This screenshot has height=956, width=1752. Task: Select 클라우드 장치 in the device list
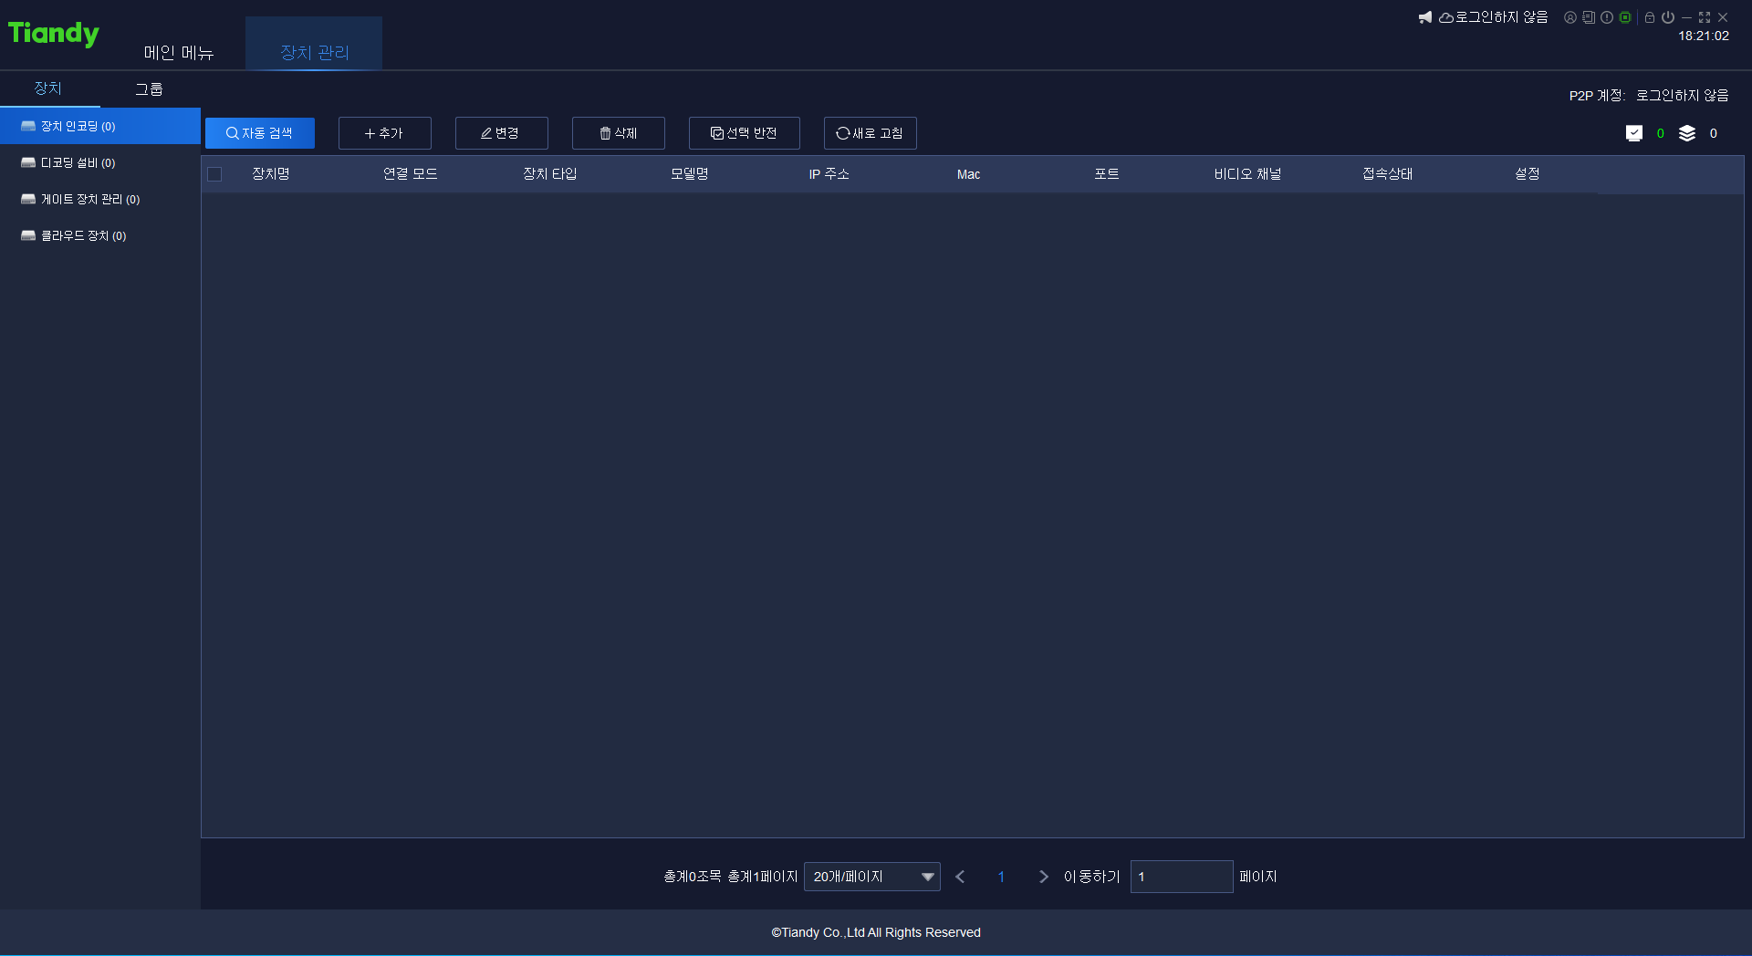[x=83, y=235]
